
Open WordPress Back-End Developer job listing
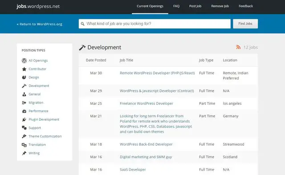(x=146, y=144)
